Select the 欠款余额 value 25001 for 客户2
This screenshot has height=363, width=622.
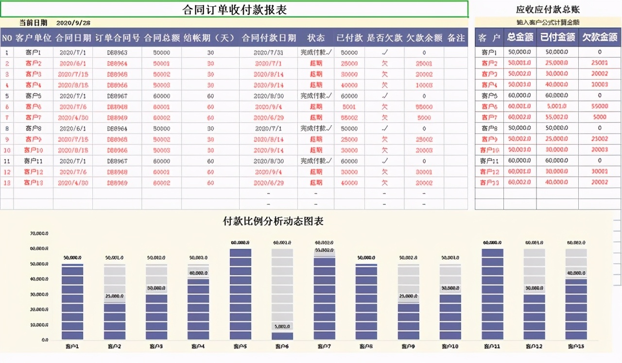tap(423, 63)
